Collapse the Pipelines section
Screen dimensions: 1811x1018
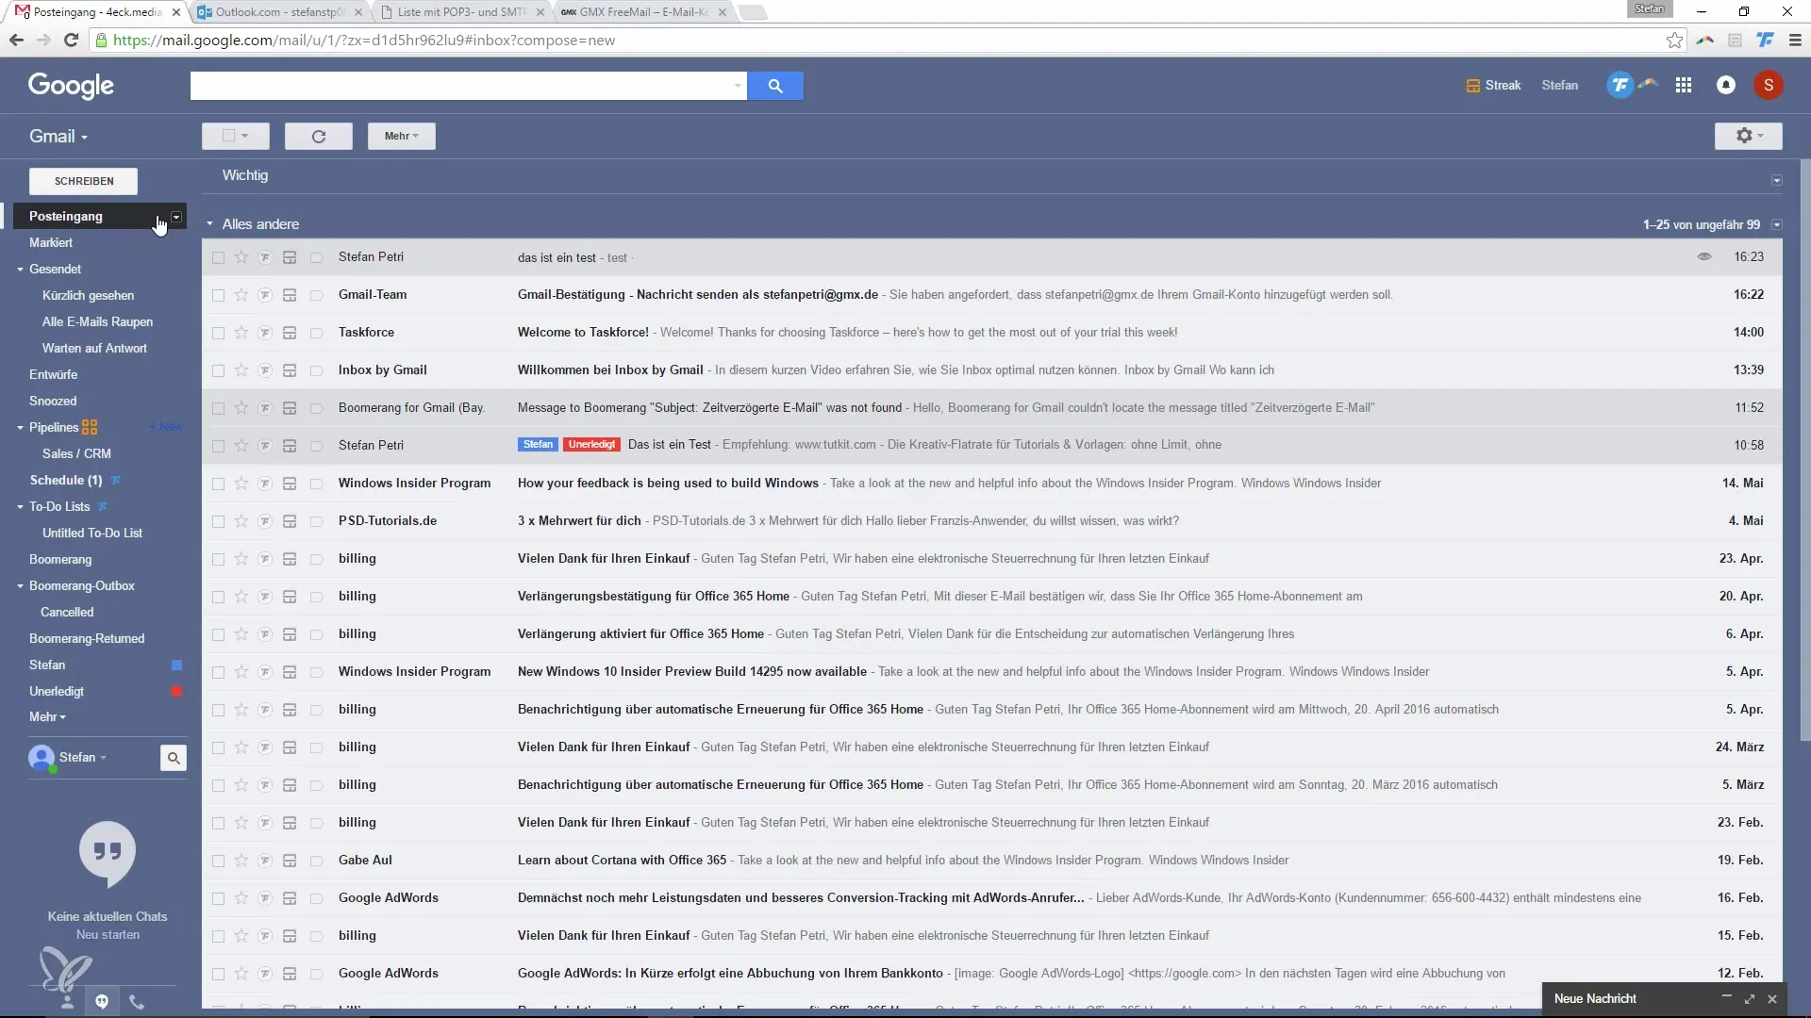pos(20,428)
